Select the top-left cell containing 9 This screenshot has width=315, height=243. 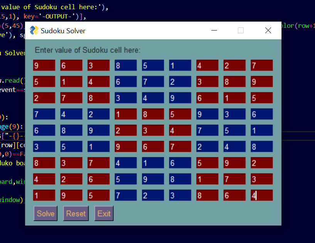coord(44,65)
